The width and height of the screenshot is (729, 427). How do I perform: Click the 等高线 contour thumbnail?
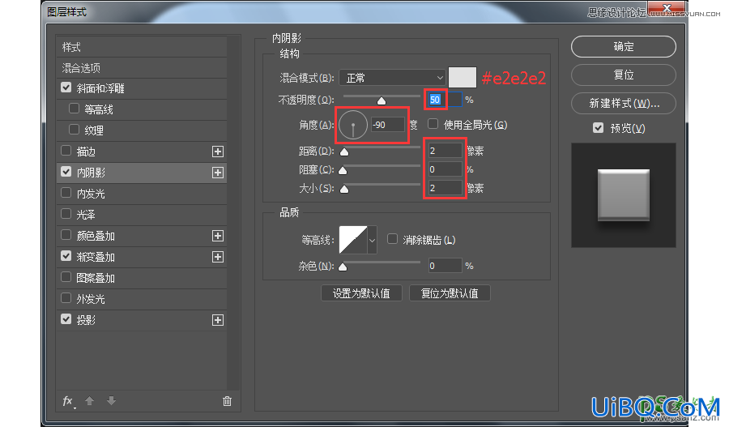(x=353, y=240)
